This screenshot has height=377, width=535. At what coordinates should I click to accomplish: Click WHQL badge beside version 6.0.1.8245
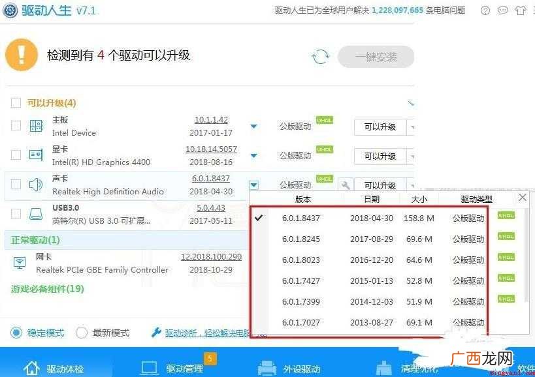[x=506, y=236]
